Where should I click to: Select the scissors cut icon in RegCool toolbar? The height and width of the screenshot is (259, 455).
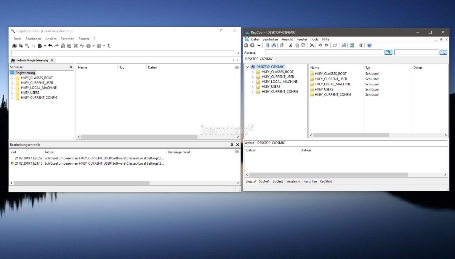(290, 45)
